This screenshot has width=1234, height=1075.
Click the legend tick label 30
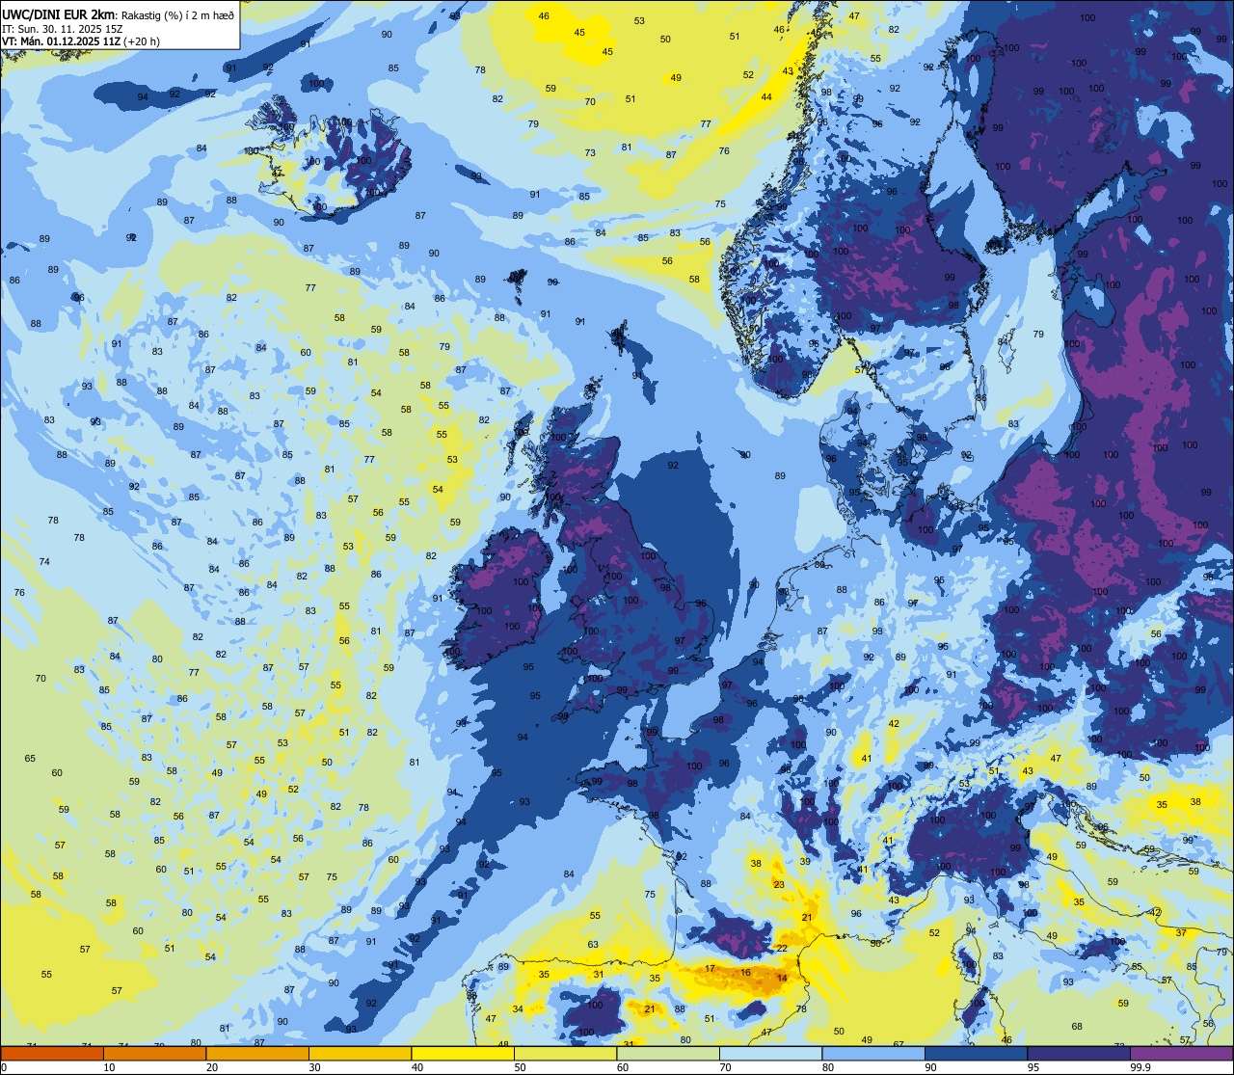(314, 1067)
